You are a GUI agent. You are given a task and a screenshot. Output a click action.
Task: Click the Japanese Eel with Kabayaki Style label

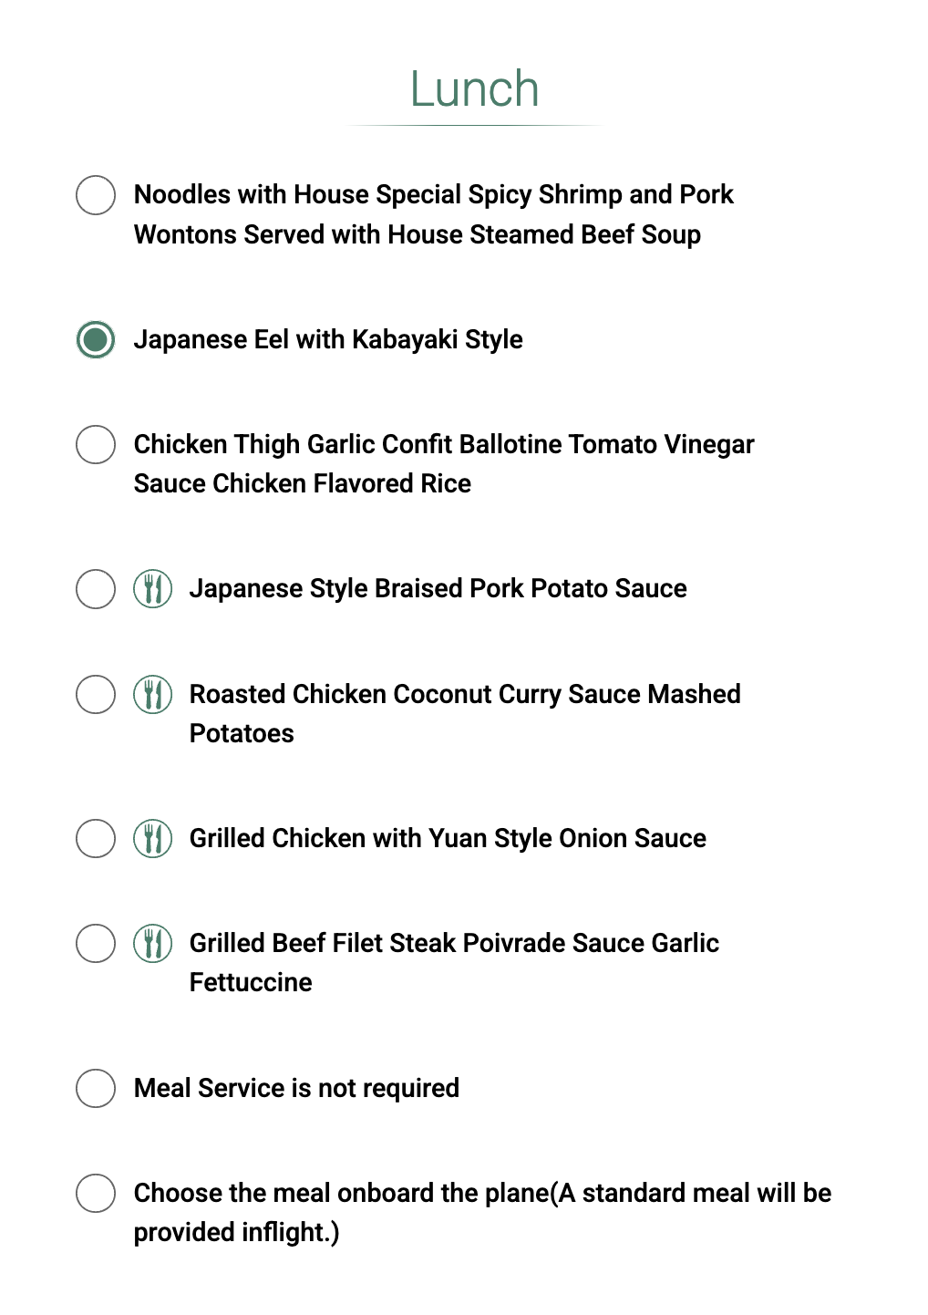(328, 340)
